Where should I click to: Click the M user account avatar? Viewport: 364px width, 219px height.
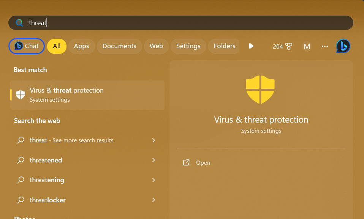[x=307, y=46]
